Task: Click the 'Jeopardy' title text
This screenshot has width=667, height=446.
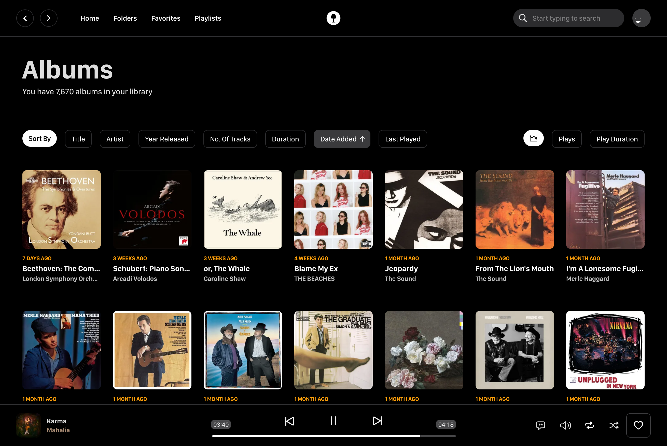Action: tap(401, 269)
